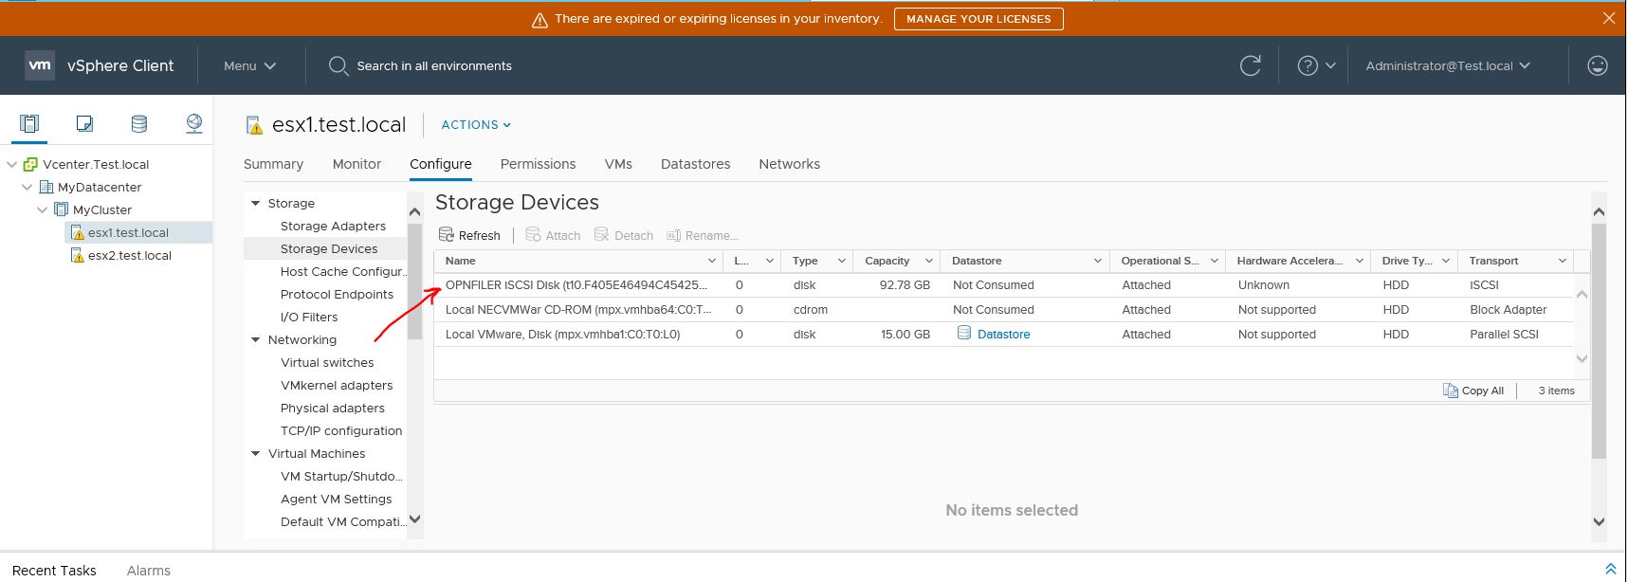Collapse the Networking section in Configure menu

click(256, 339)
